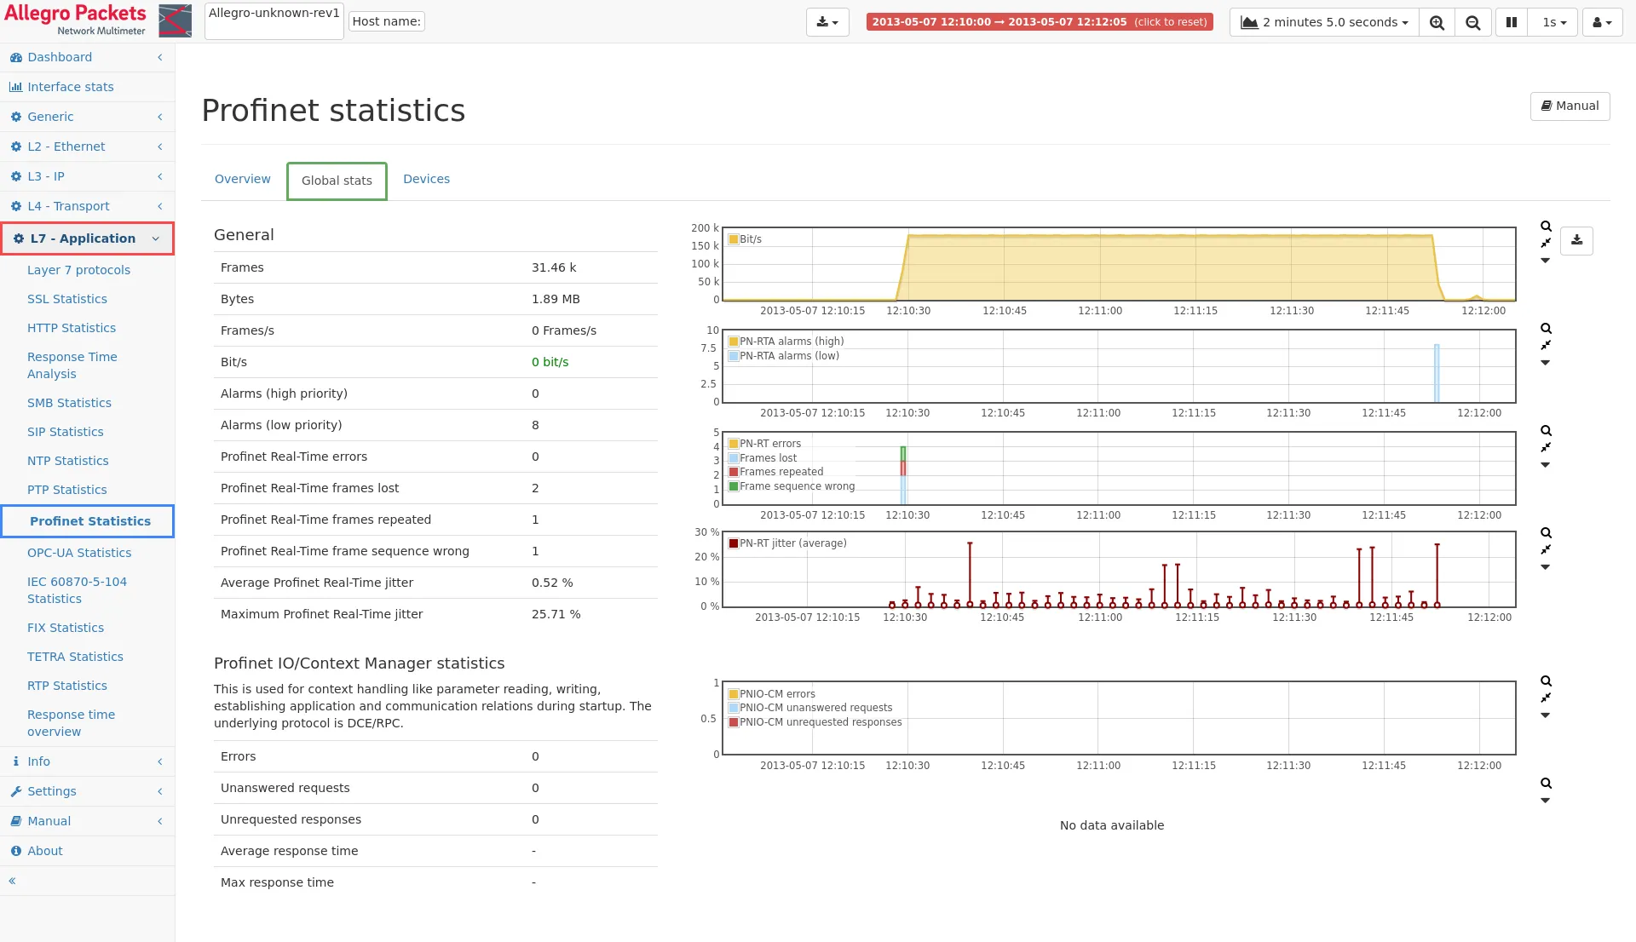Open OPC-UA Statistics link
The image size is (1636, 942).
tap(79, 553)
